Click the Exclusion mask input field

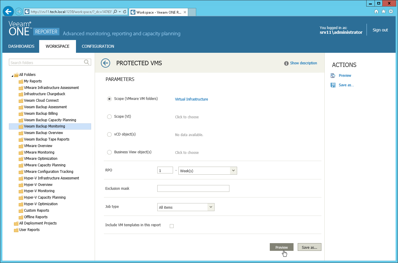(193, 188)
